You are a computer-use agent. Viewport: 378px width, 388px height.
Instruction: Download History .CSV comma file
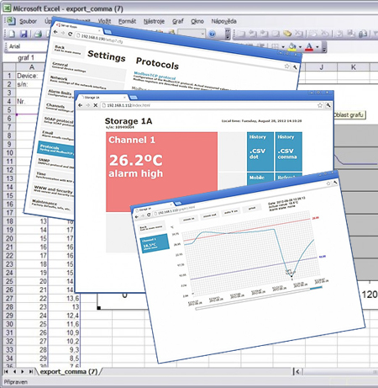click(288, 151)
